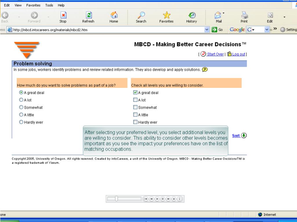Image resolution: width=297 pixels, height=222 pixels.
Task: Expand the Back button history arrow
Action: [19, 17]
